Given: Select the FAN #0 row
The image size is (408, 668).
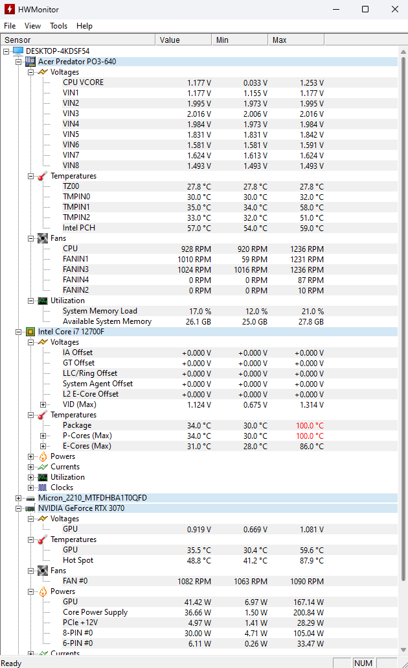Looking at the screenshot, I should (x=229, y=581).
